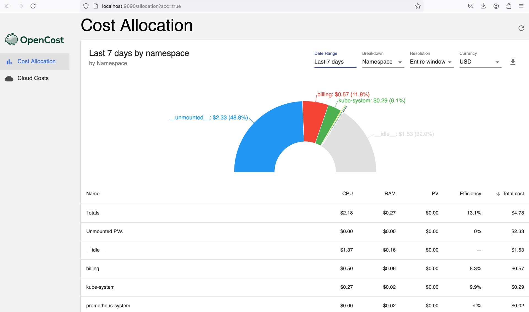Image resolution: width=529 pixels, height=312 pixels.
Task: Download the CSV report via download icon
Action: 512,62
